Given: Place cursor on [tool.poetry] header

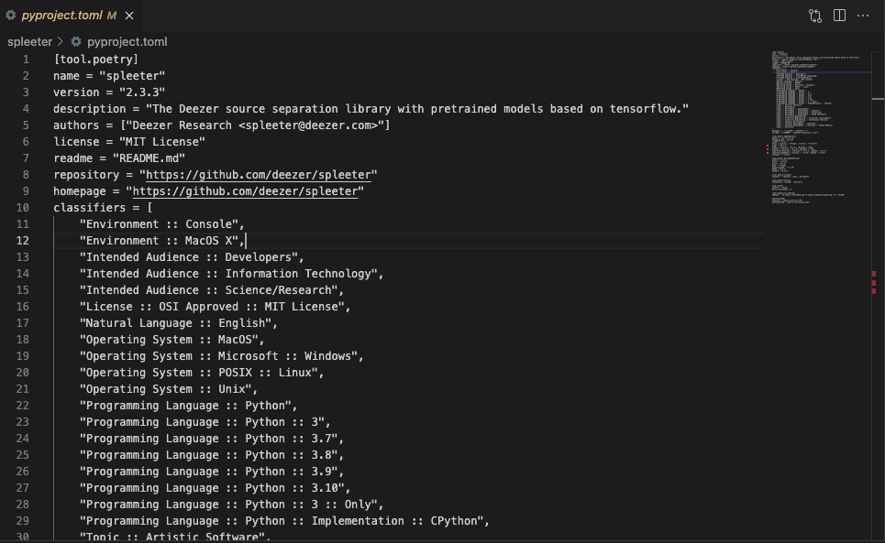Looking at the screenshot, I should click(x=95, y=60).
